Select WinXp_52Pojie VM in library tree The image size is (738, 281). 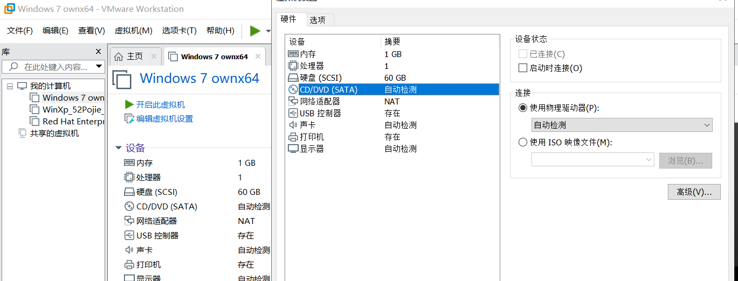point(73,110)
